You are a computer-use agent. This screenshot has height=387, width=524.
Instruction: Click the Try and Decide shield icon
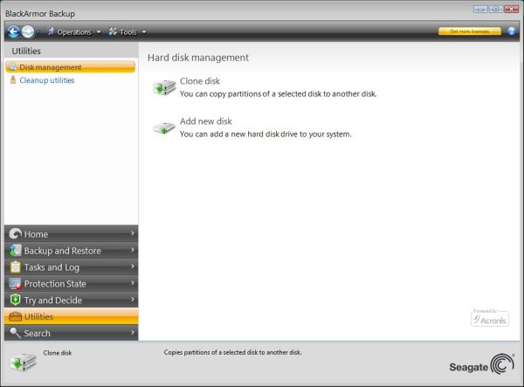point(16,300)
